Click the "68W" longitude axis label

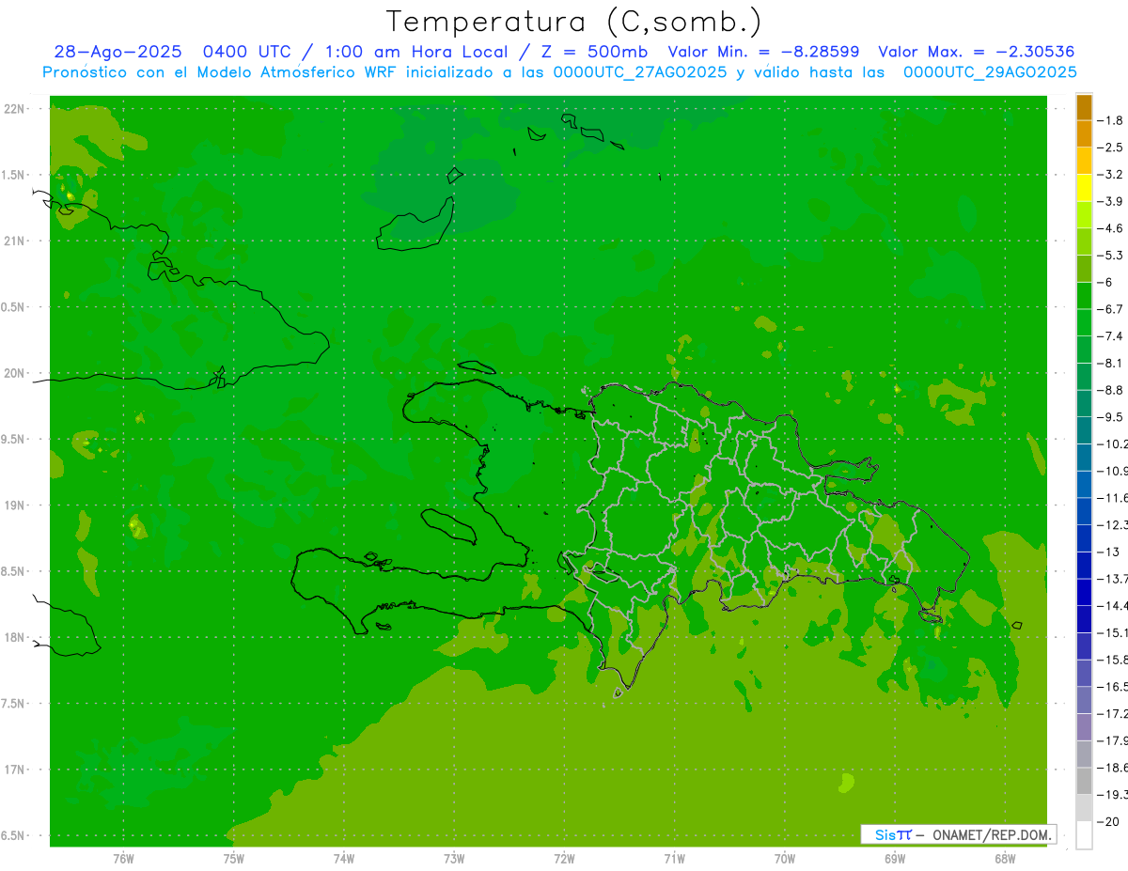1004,859
